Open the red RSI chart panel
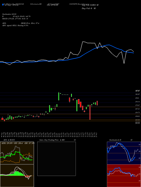 point(124,176)
